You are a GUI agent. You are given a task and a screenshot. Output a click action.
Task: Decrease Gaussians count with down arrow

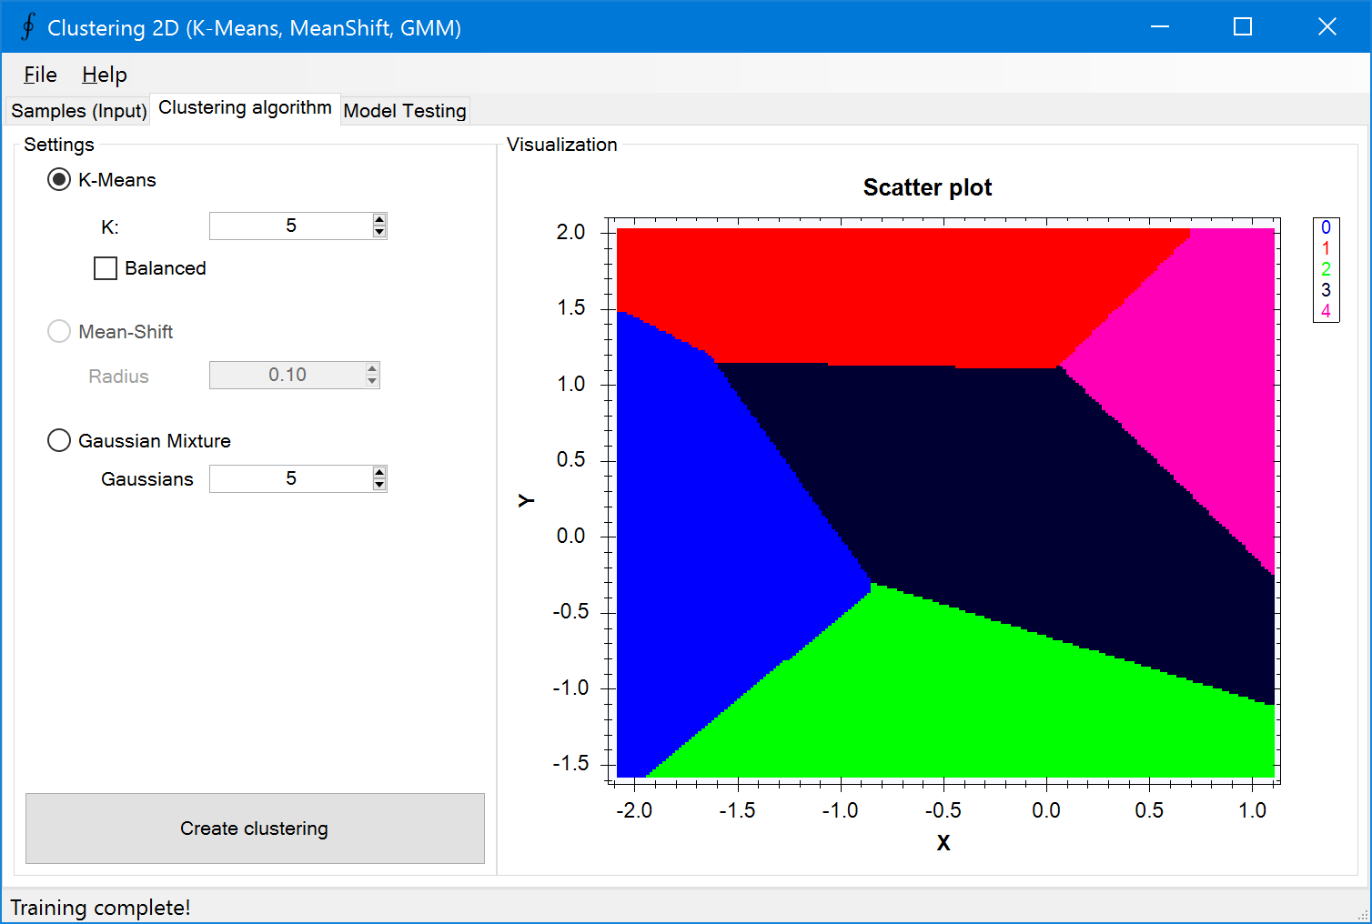pos(379,485)
